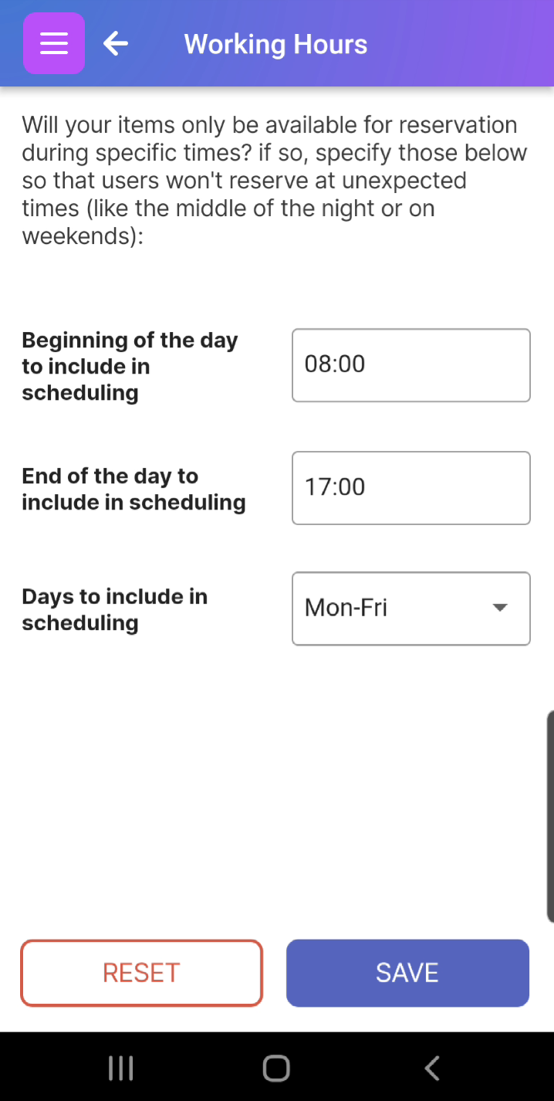The height and width of the screenshot is (1101, 554).
Task: Tap the Android system back button
Action: tap(431, 1069)
